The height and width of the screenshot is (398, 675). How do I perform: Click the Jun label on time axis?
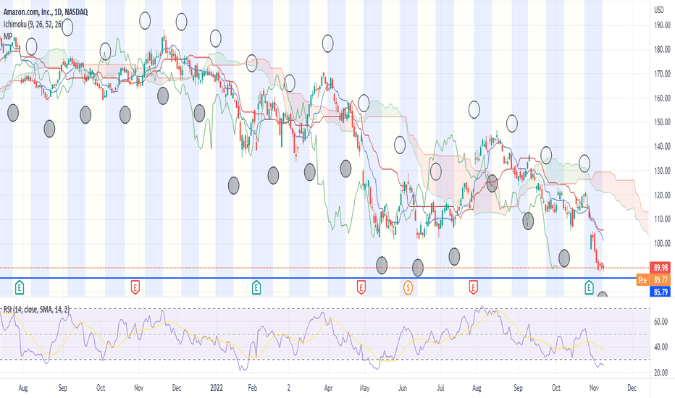point(403,388)
